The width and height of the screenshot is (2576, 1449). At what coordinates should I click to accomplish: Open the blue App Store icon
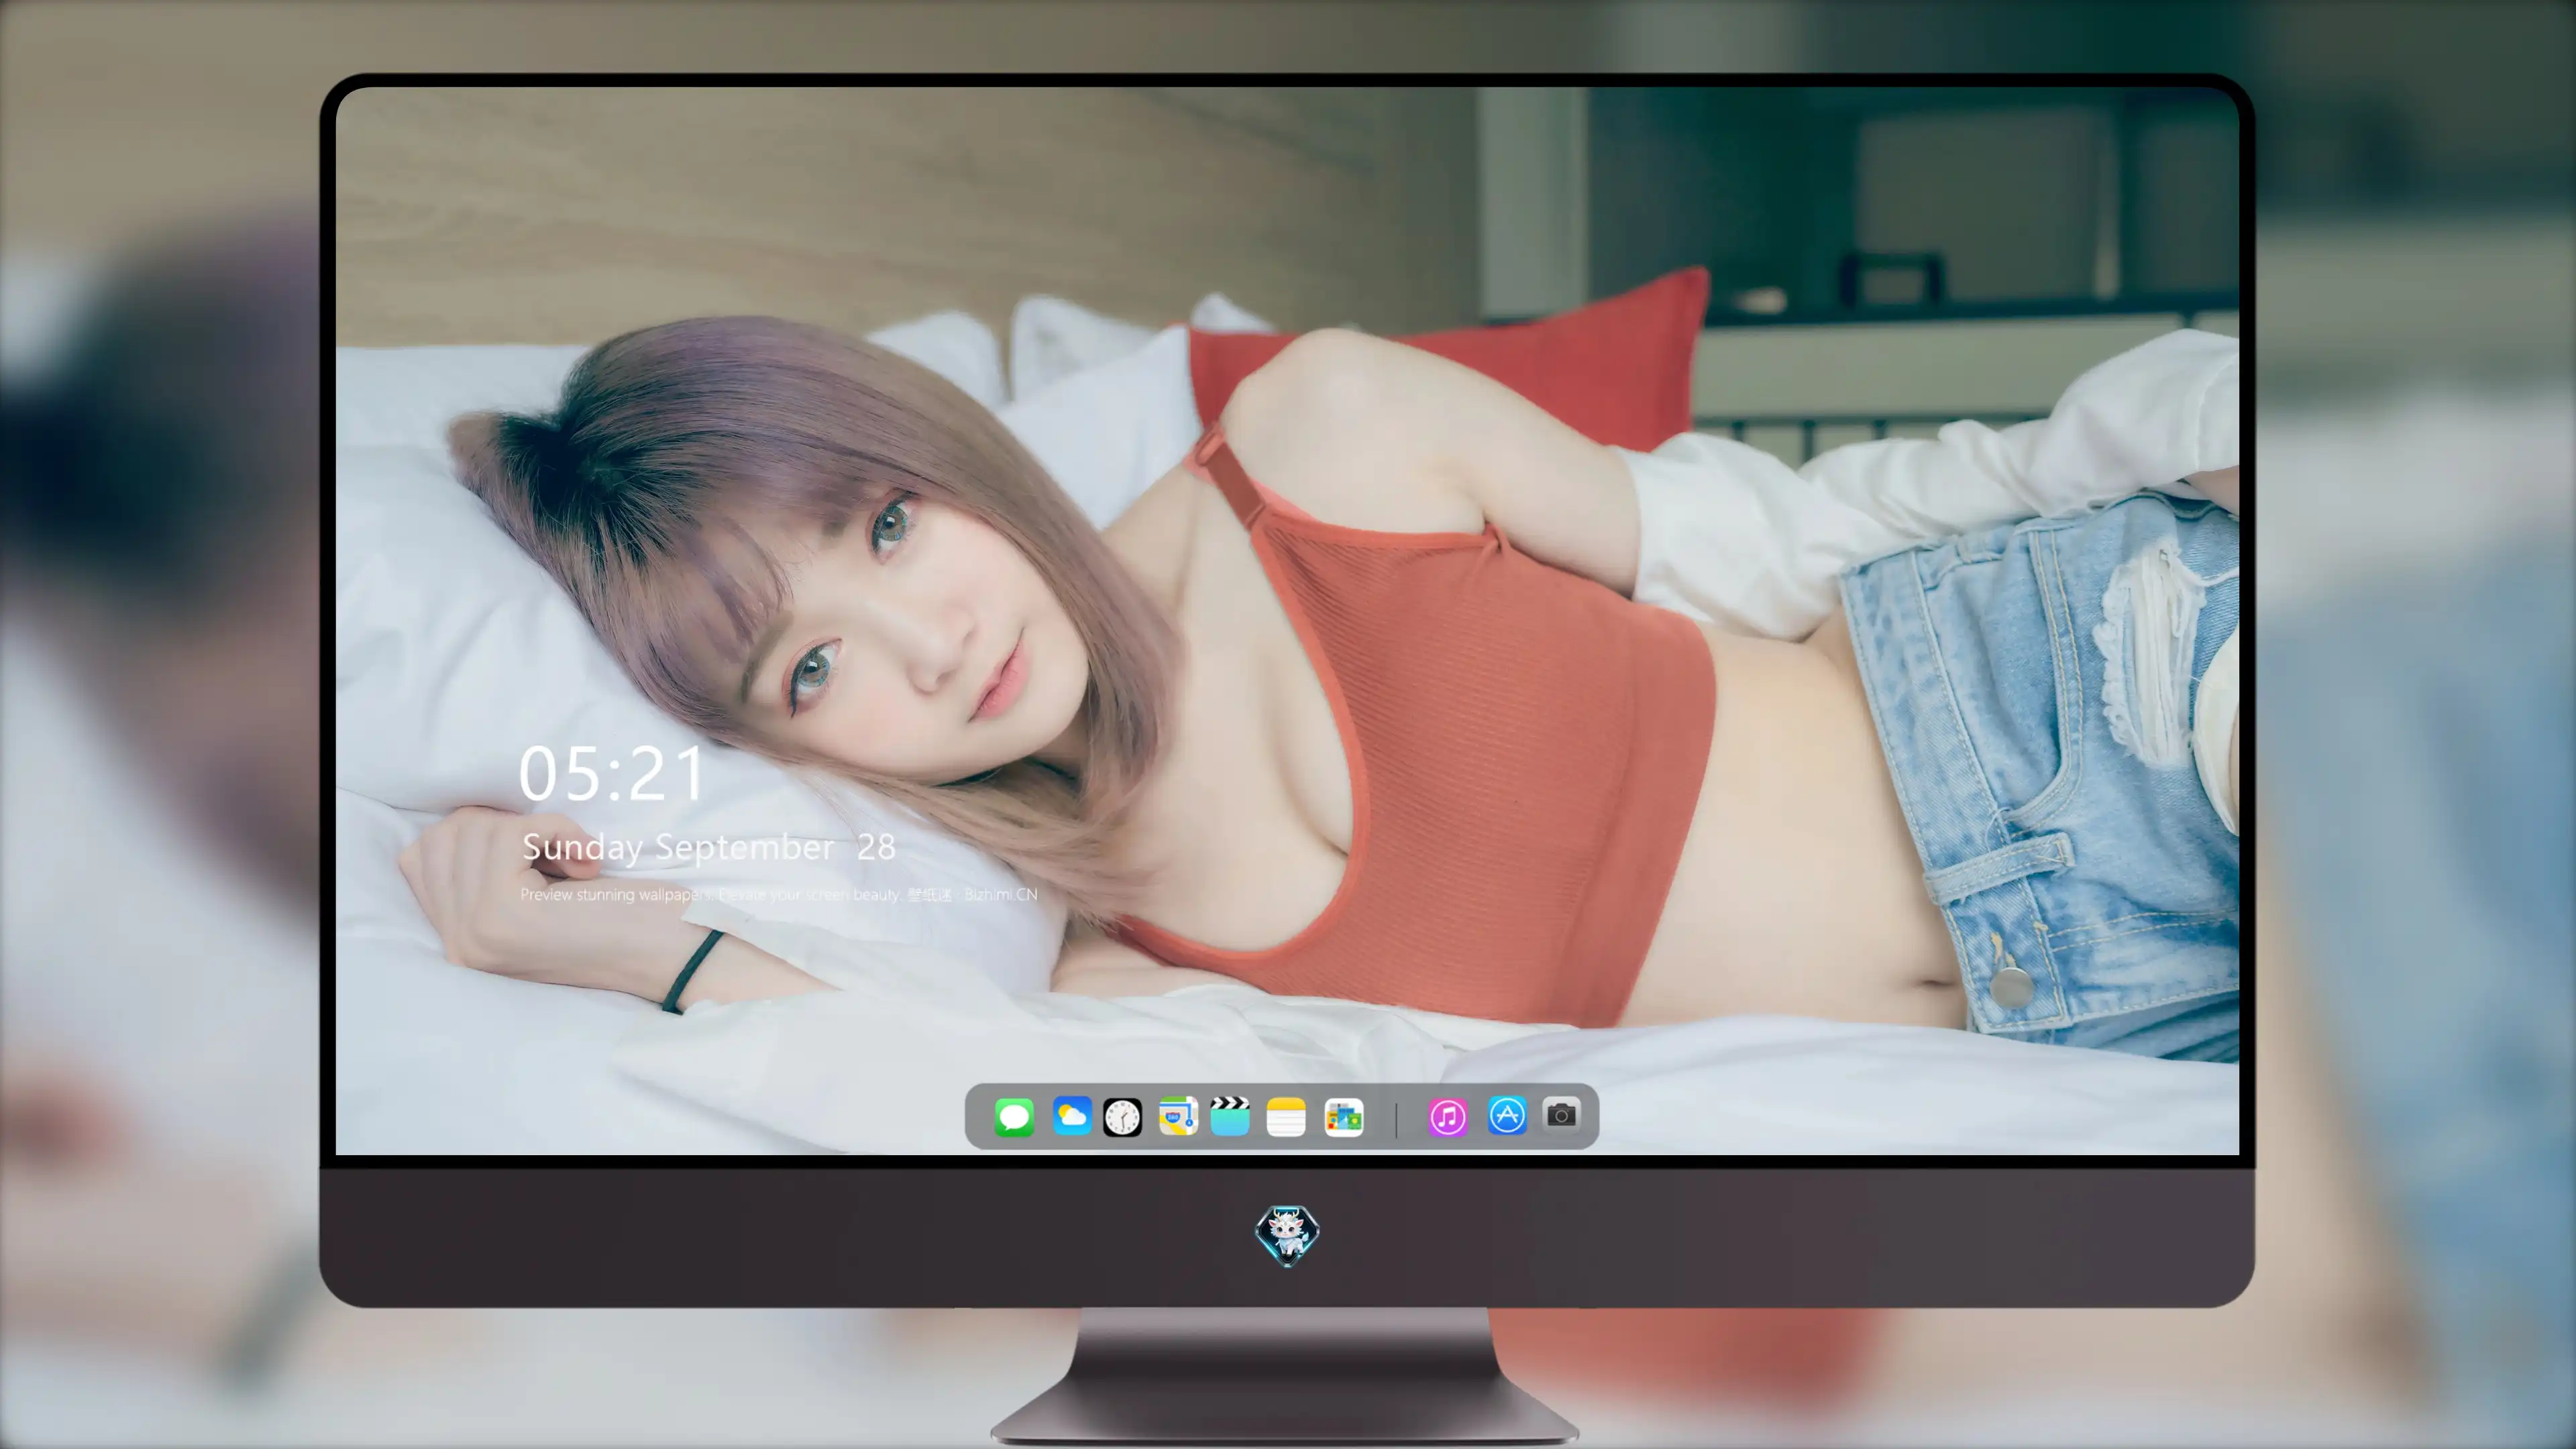pyautogui.click(x=1507, y=1115)
